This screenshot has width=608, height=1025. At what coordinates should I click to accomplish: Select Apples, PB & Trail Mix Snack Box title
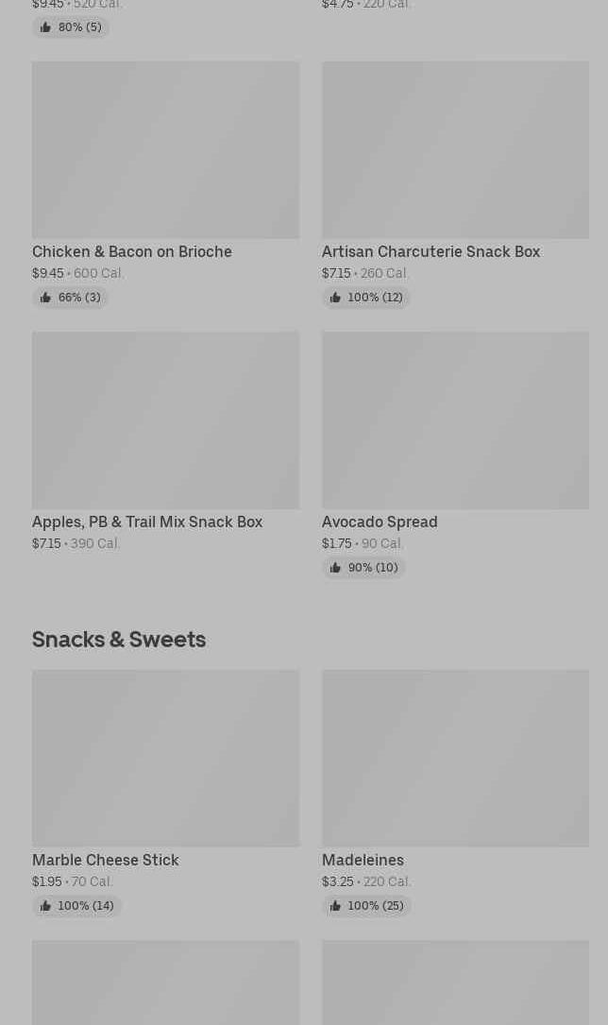tap(147, 522)
